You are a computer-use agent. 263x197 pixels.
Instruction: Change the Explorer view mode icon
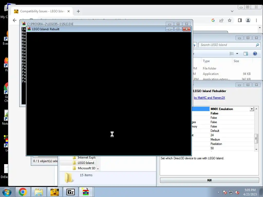pyautogui.click(x=232, y=54)
